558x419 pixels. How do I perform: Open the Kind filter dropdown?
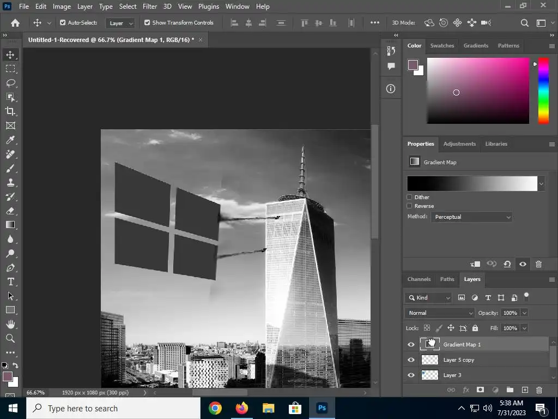[428, 297]
